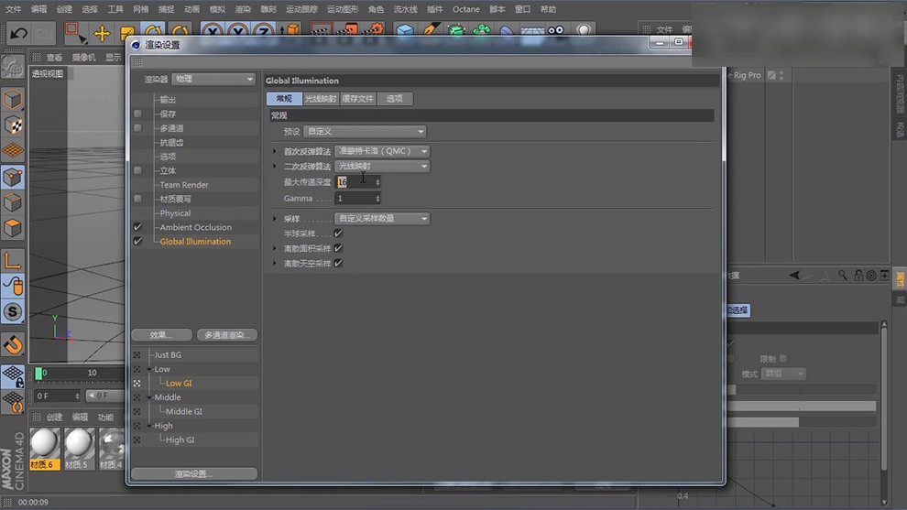Click the 多通道渲染... button
This screenshot has width=907, height=510.
pyautogui.click(x=226, y=335)
